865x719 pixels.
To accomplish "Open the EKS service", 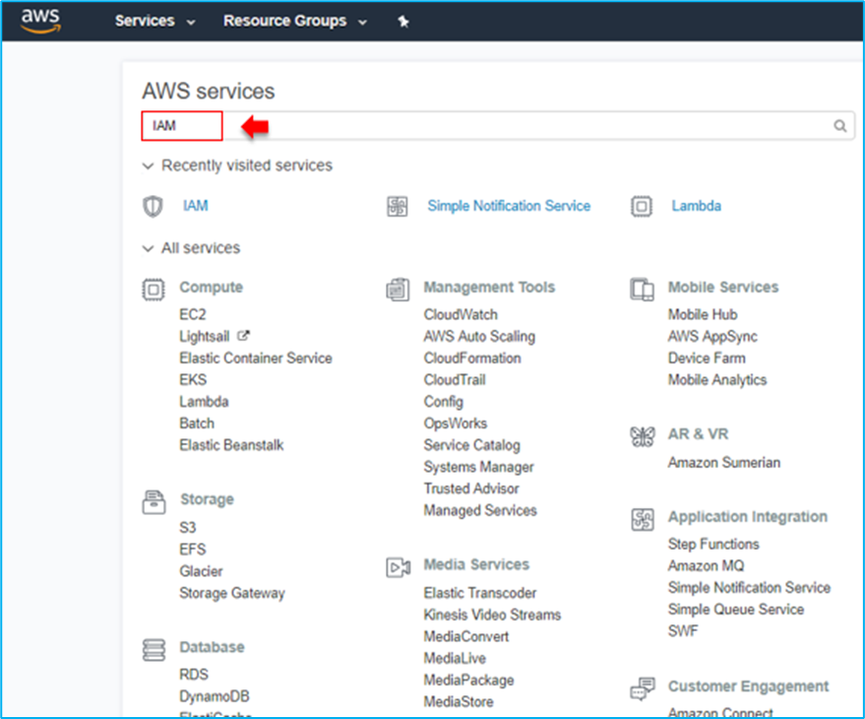I will tap(193, 380).
